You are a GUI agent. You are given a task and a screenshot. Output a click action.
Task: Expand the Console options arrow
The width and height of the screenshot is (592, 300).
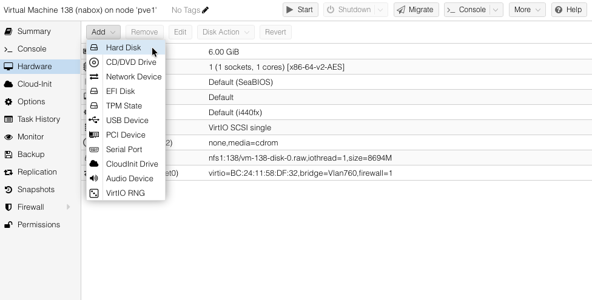[x=496, y=10]
